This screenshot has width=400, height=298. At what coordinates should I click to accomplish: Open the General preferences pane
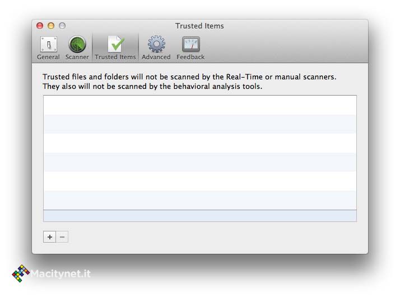[48, 48]
